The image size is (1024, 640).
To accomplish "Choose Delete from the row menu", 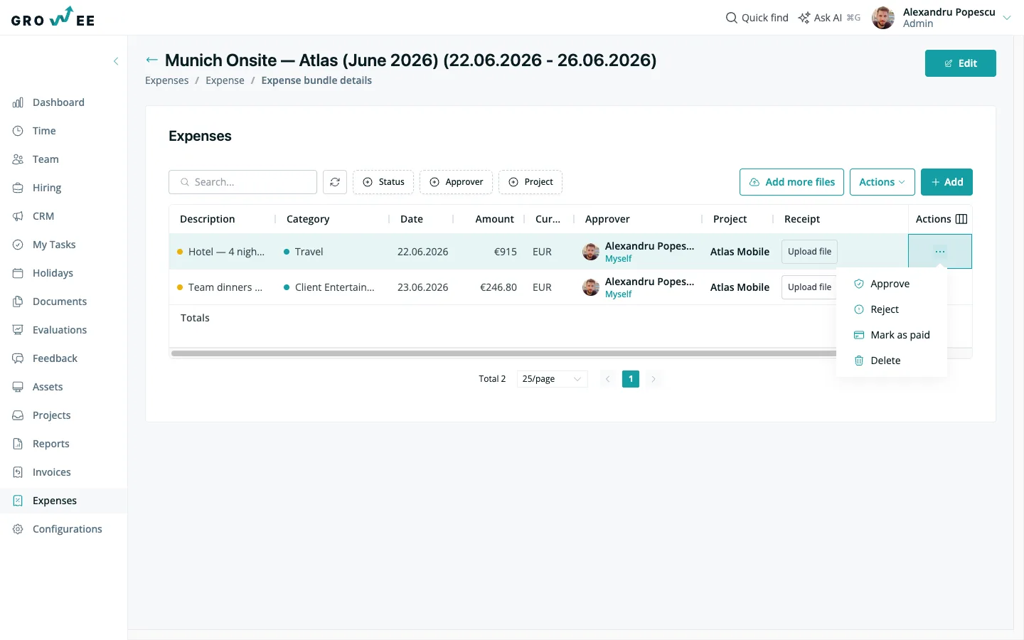I will tap(892, 361).
